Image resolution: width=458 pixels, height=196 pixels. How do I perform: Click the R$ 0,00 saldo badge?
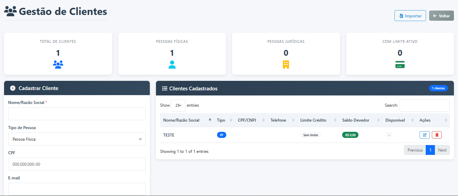[x=350, y=135]
